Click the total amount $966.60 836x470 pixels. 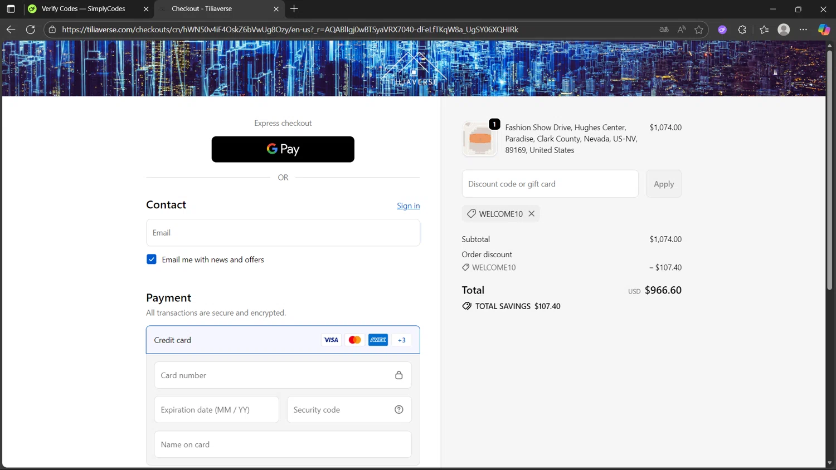click(x=663, y=290)
